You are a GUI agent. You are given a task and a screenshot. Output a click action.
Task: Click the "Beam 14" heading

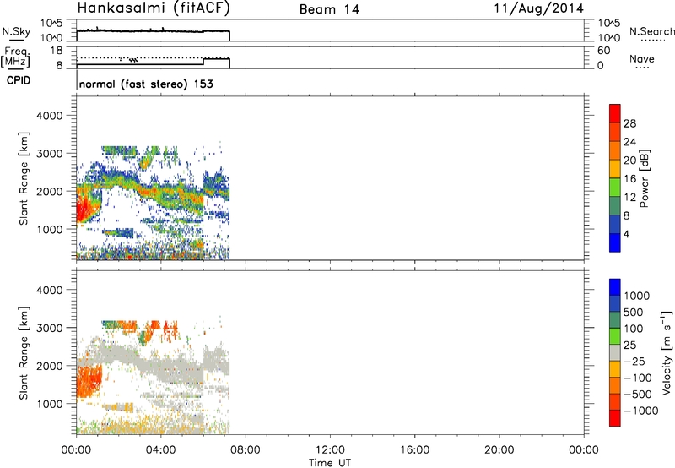point(329,9)
